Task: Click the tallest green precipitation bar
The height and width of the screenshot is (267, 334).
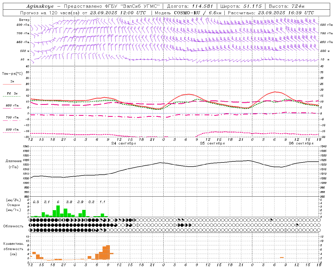Action: click(58, 211)
